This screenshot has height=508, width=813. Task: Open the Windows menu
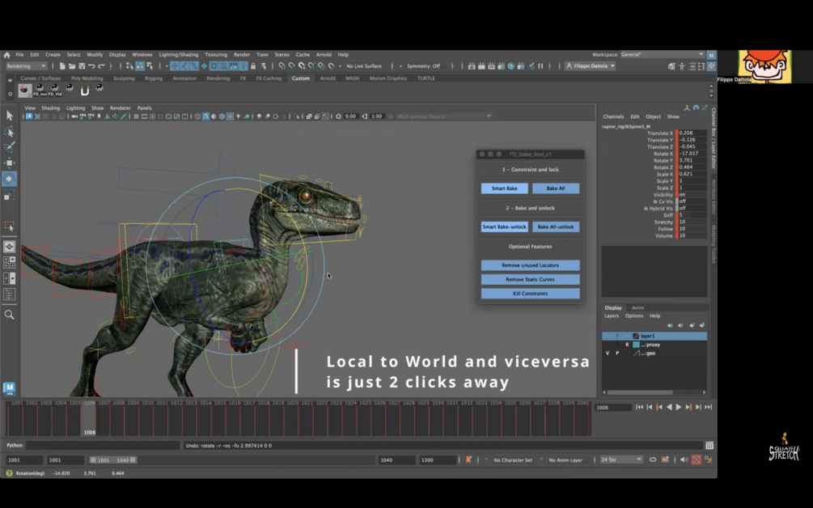pos(142,54)
